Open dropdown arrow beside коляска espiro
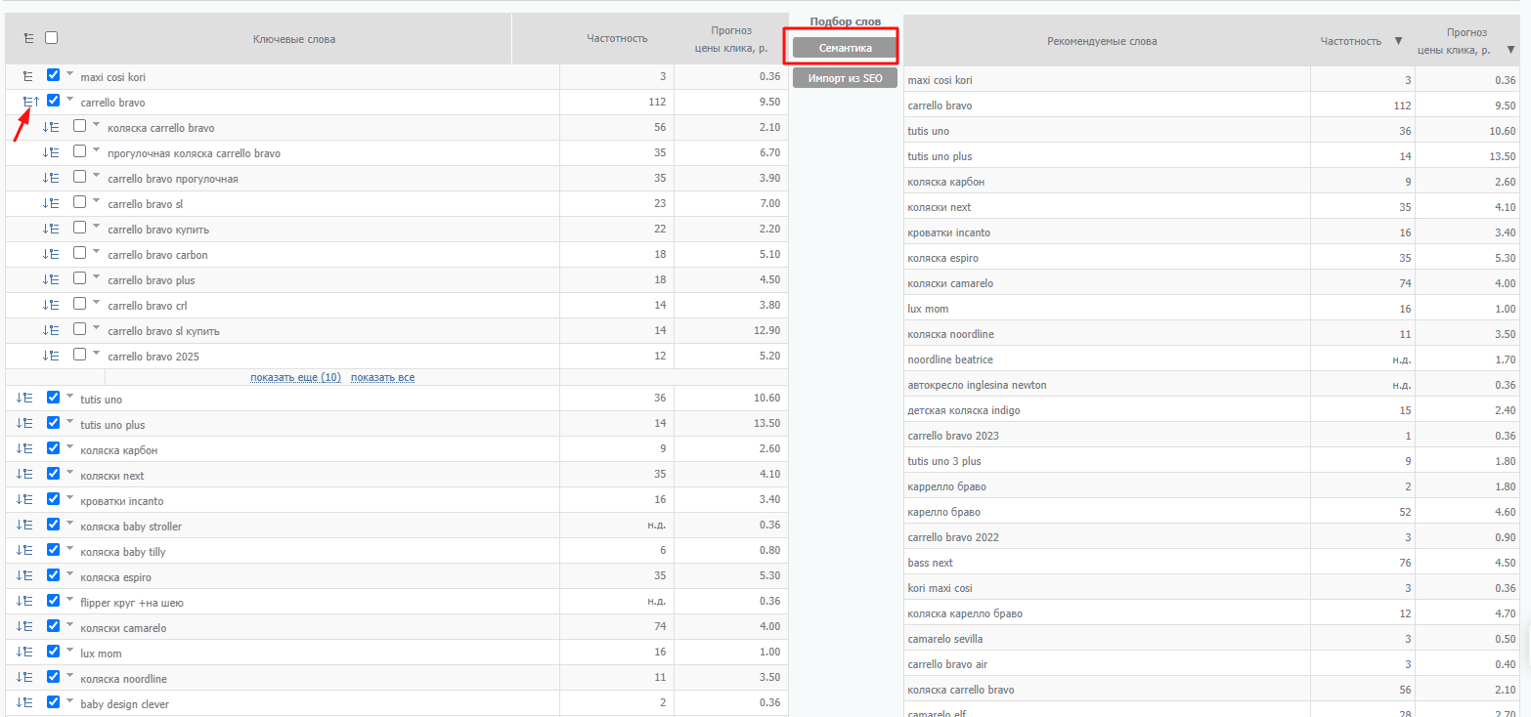The width and height of the screenshot is (1531, 717). (x=69, y=573)
